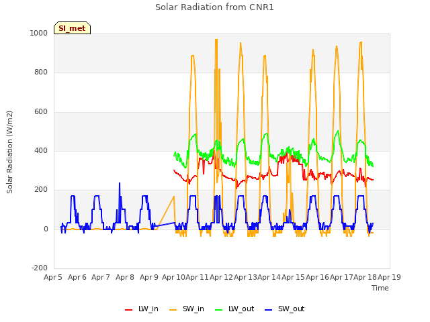430x322 pixels.
Task: Click the Apr 8 x-axis tick label
Action: 125,277
